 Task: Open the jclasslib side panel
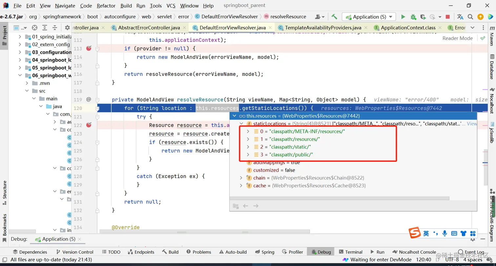pos(492,132)
